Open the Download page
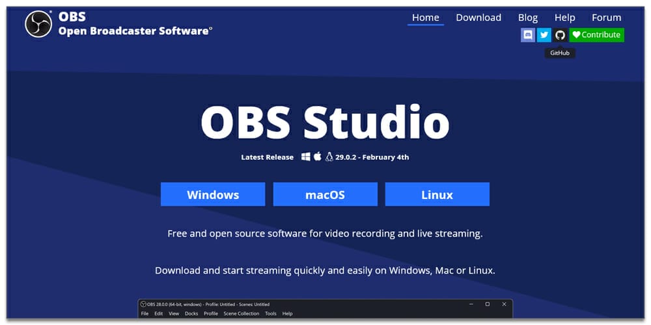651x325 pixels. pyautogui.click(x=478, y=18)
